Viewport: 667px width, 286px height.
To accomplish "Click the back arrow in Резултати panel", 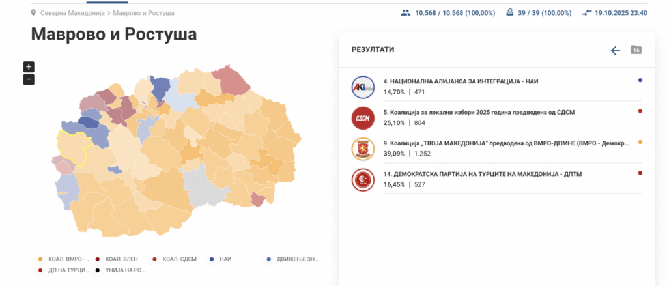I will pyautogui.click(x=616, y=50).
